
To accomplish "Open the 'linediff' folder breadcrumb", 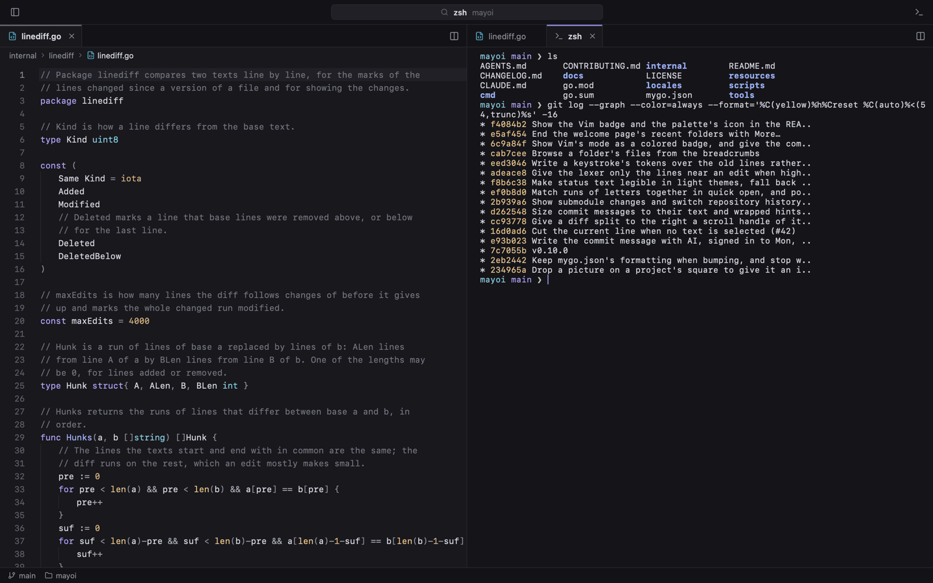I will (x=61, y=55).
